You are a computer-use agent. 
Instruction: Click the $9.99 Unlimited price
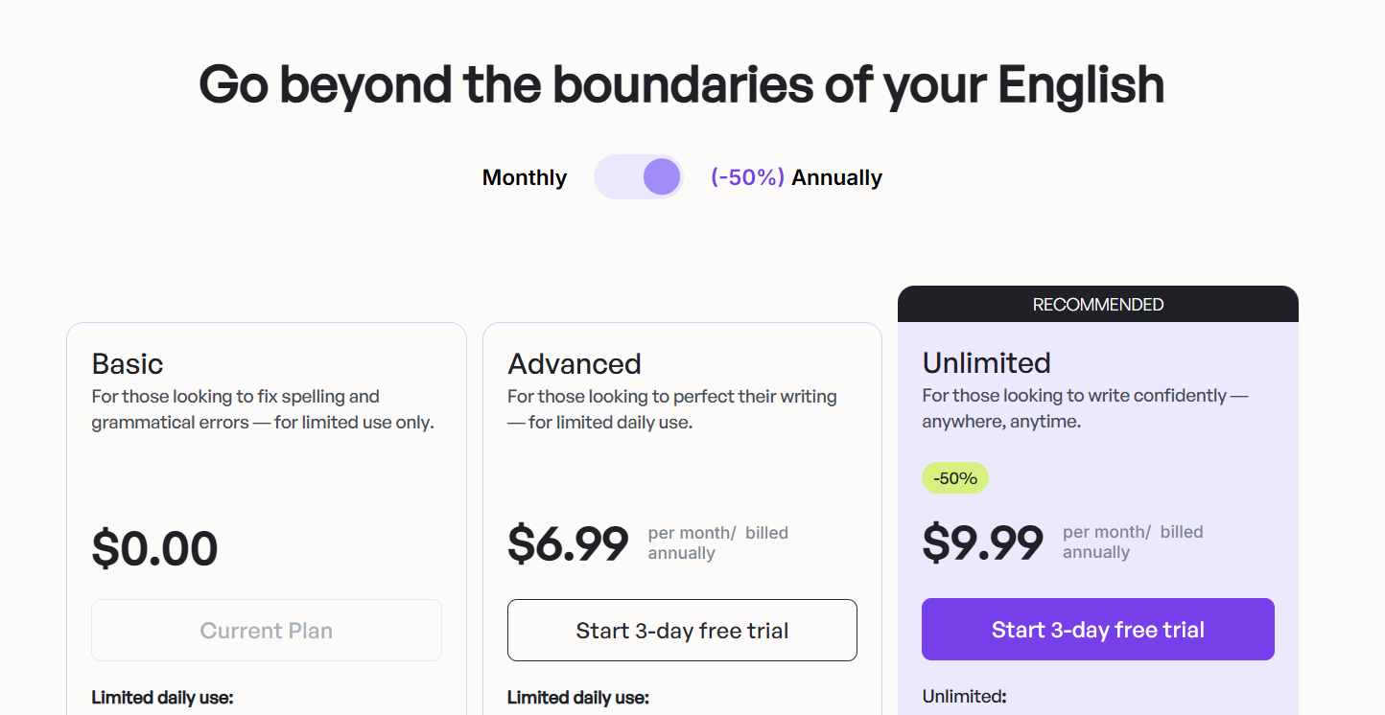point(983,542)
